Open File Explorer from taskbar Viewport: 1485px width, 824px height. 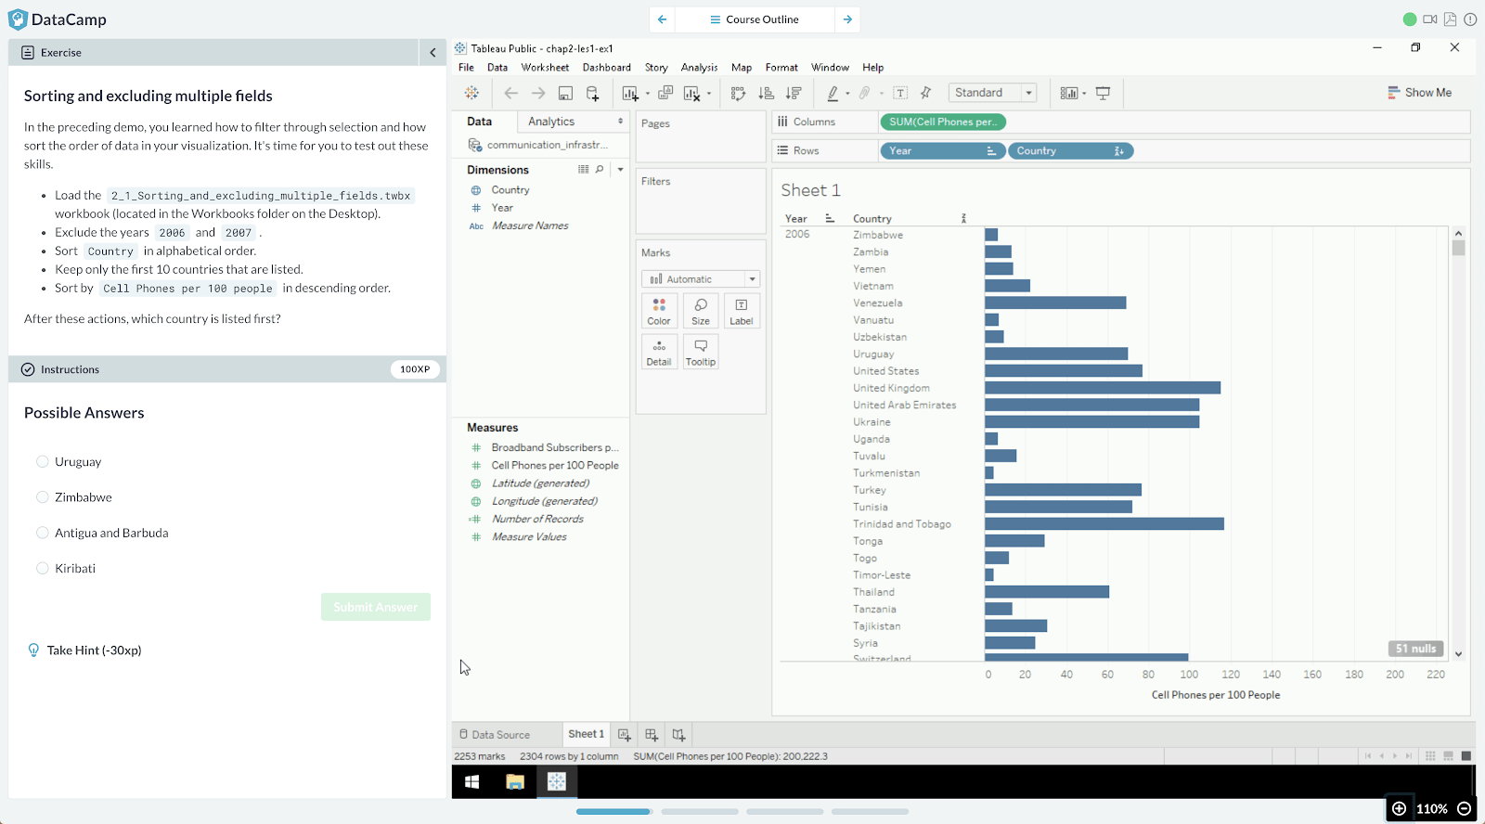point(515,782)
